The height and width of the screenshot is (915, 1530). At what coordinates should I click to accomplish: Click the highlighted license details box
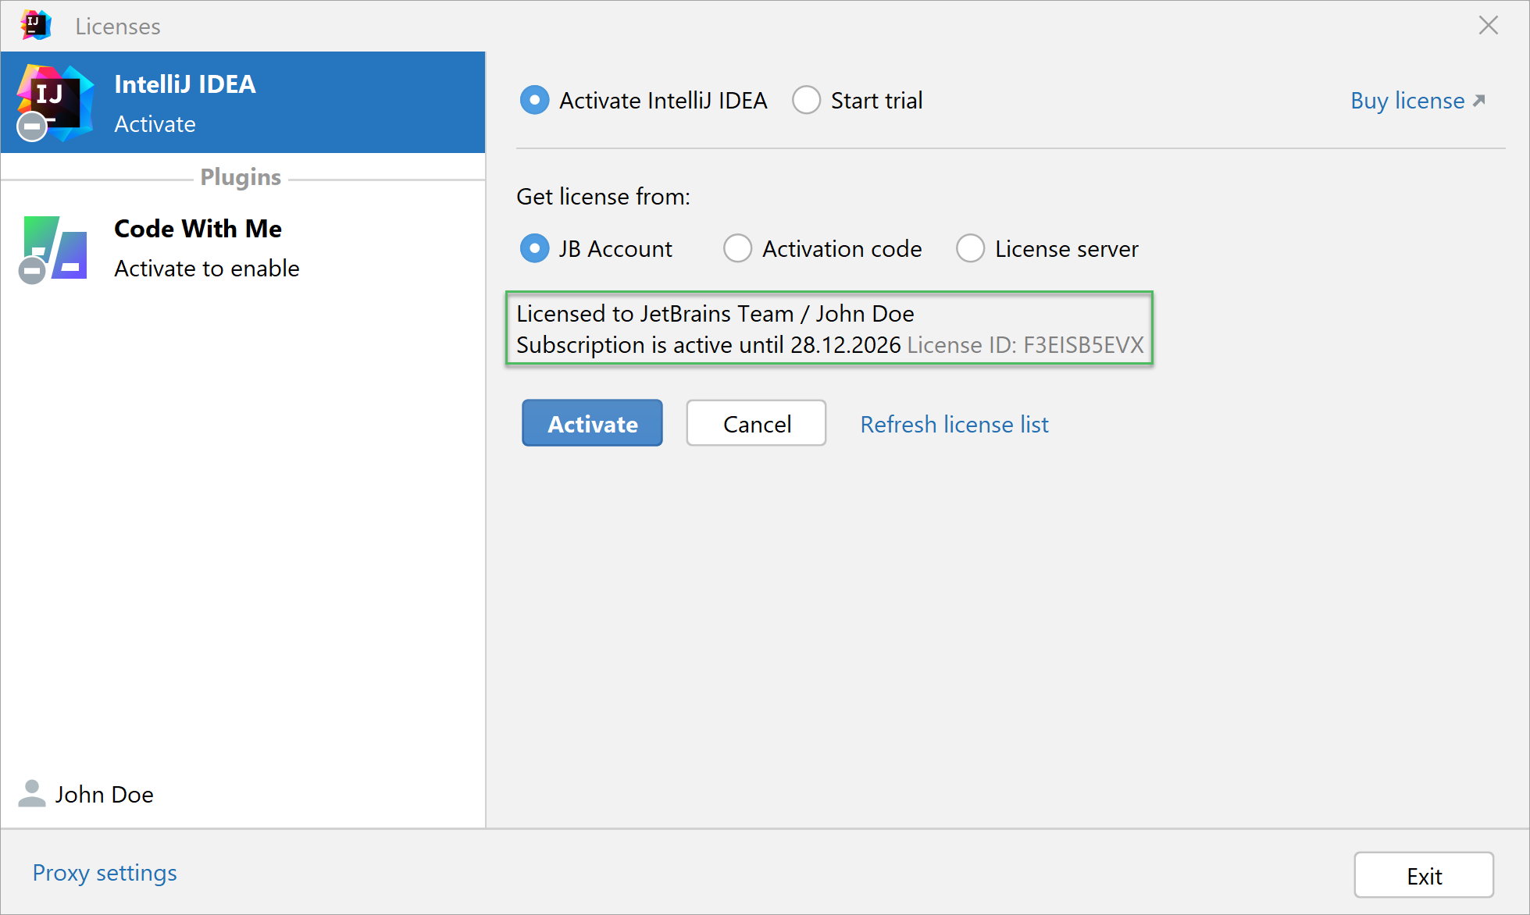pyautogui.click(x=829, y=329)
